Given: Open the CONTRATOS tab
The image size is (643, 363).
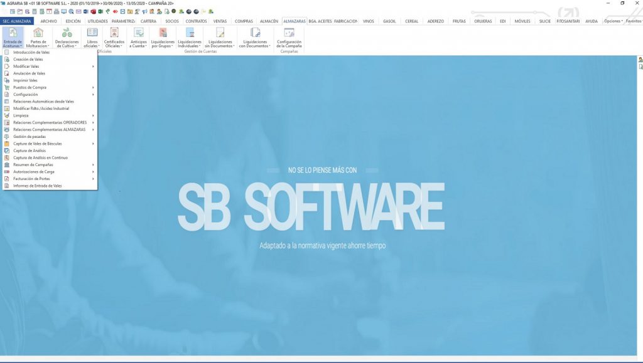Looking at the screenshot, I should [x=196, y=21].
